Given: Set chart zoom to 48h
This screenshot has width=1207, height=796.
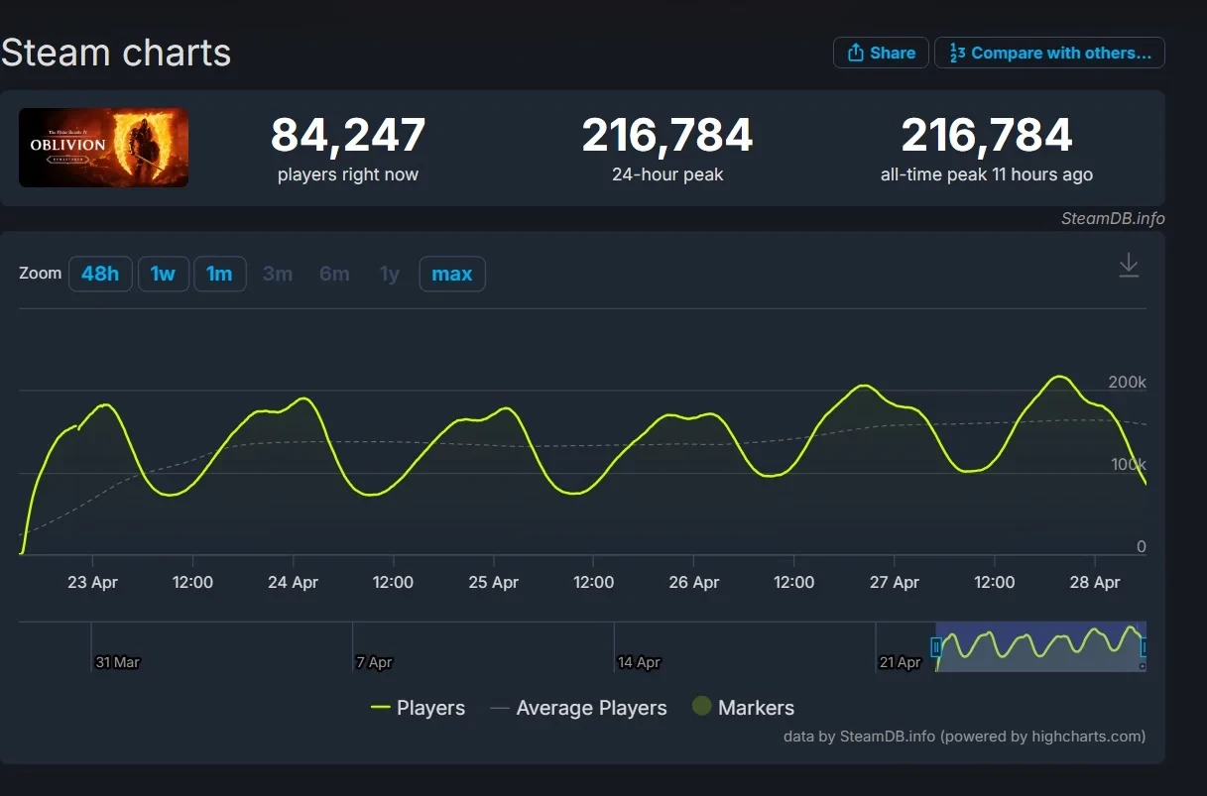Looking at the screenshot, I should (x=100, y=274).
